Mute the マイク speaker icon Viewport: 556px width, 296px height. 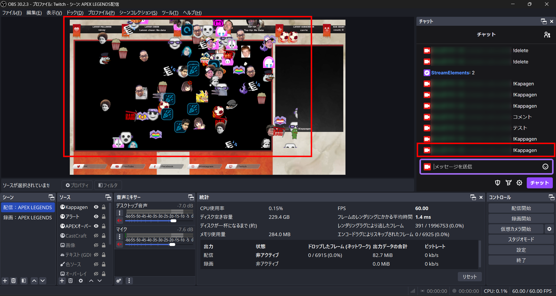tap(120, 244)
